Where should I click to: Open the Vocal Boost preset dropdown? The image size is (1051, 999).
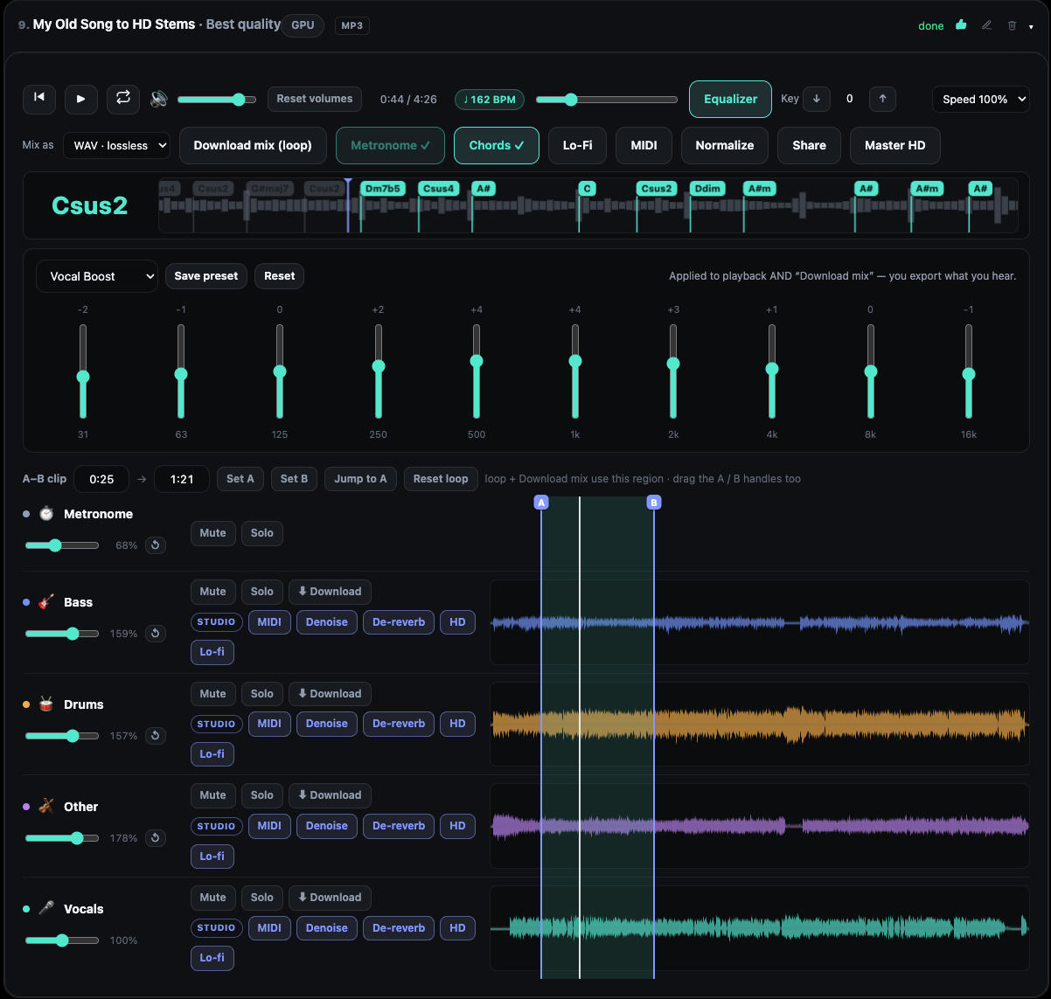(x=97, y=276)
